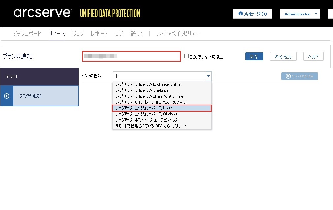Screen dimensions: 333x210
Task: Open ヘルプ button
Action: click(314, 56)
